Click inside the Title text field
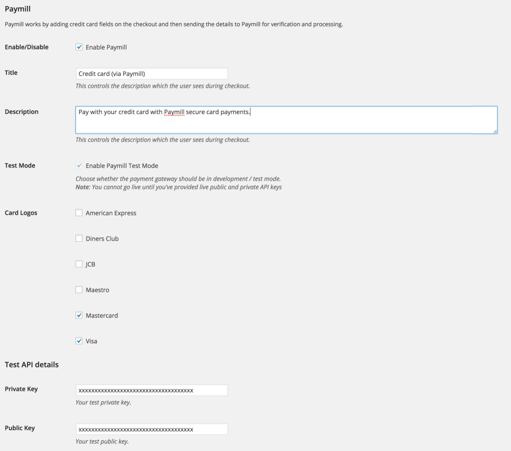The width and height of the screenshot is (511, 451). [151, 73]
